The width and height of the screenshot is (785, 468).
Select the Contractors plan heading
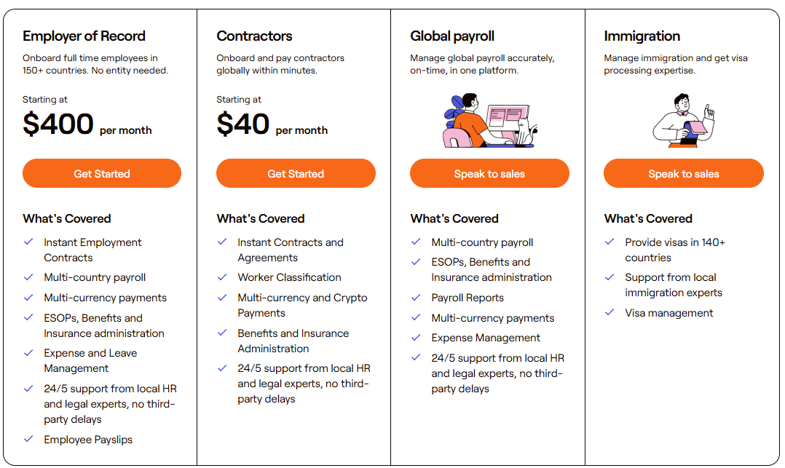point(254,36)
